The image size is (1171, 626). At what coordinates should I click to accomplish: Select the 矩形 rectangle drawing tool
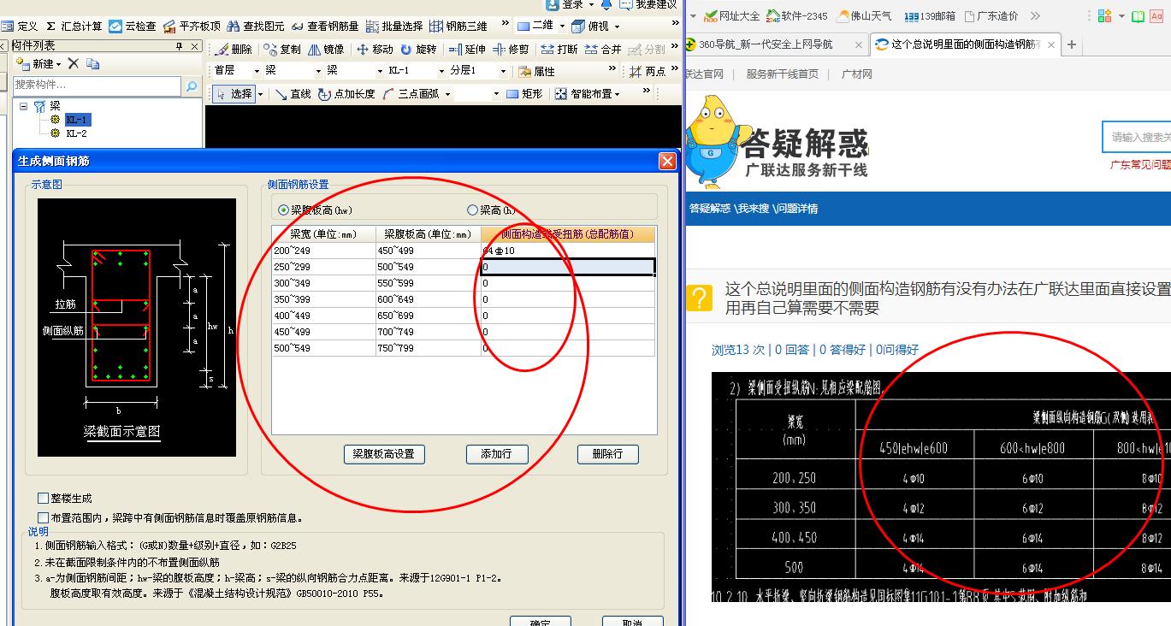(524, 94)
